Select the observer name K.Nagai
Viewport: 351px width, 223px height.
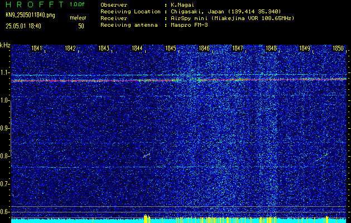[182, 5]
